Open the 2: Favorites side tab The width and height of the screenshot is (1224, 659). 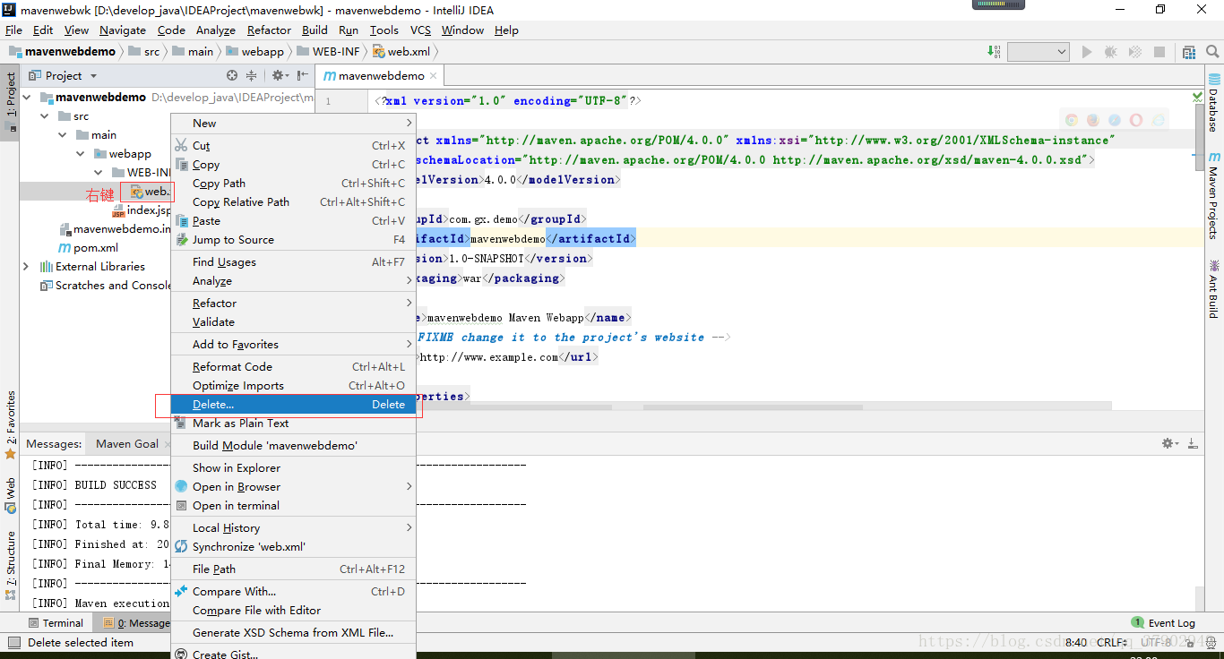point(11,424)
